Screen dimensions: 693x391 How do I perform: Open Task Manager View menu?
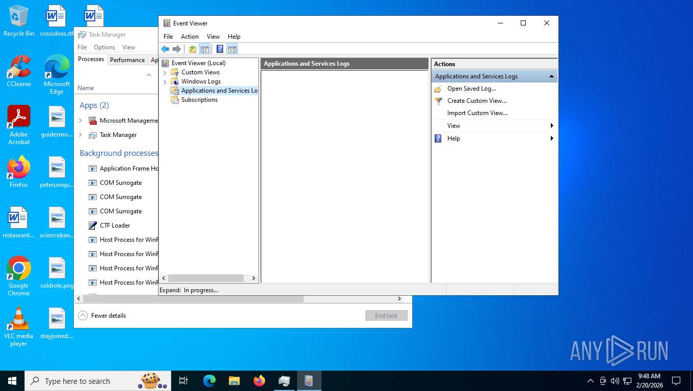[128, 47]
